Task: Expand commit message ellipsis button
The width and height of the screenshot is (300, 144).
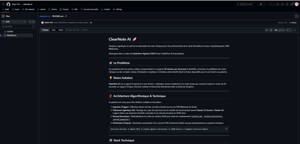Action: coord(91,23)
